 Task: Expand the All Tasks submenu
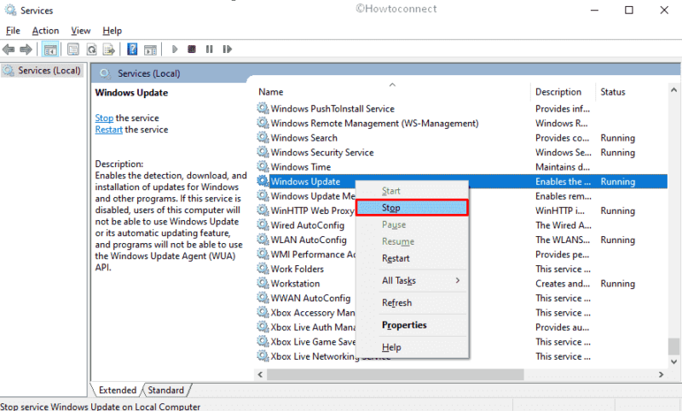coord(412,281)
